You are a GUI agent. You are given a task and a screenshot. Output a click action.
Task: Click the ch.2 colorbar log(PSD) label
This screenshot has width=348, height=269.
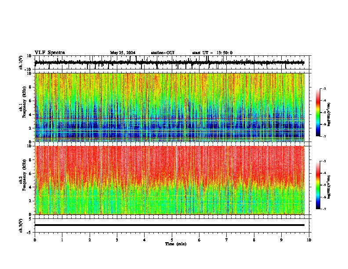[329, 187]
